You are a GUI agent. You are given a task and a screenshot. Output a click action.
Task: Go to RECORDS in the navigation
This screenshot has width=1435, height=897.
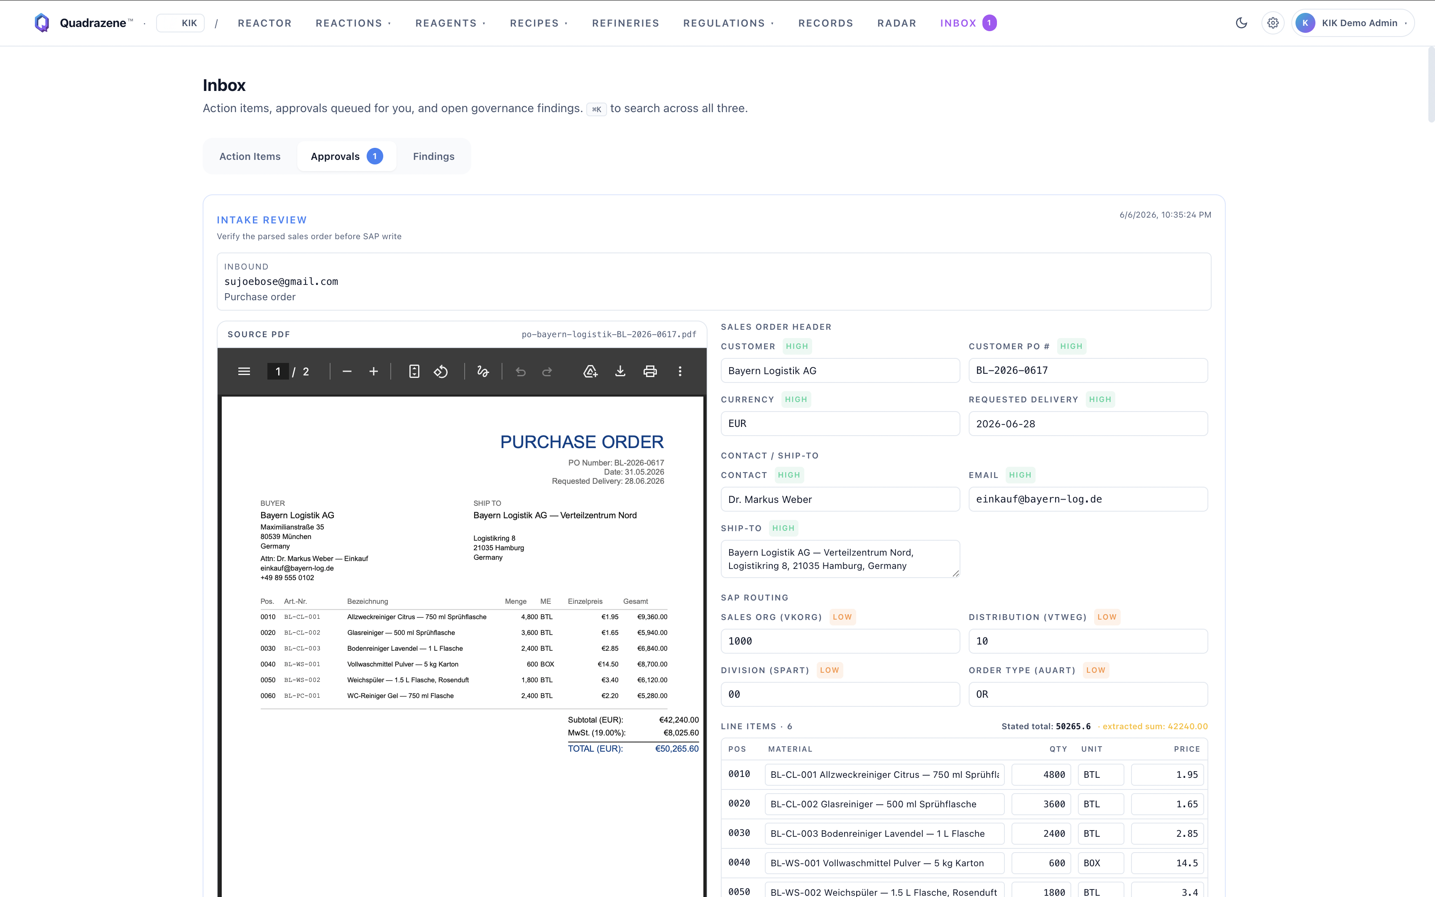(825, 23)
